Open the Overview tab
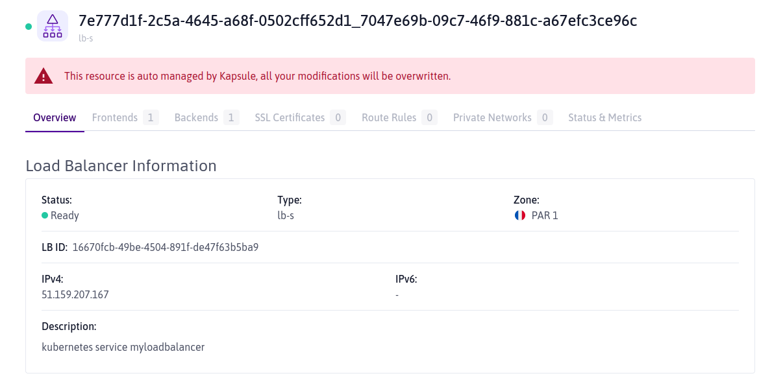The height and width of the screenshot is (391, 772). click(x=55, y=117)
